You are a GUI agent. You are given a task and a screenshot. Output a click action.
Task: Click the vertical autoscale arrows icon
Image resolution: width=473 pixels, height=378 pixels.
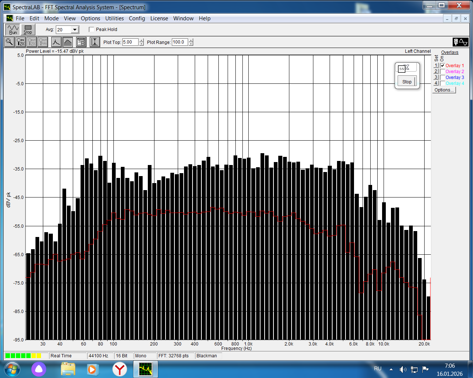(95, 42)
